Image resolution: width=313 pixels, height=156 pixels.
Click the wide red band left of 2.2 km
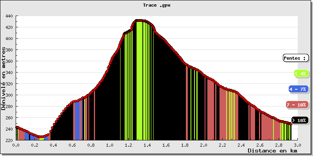[211, 113]
